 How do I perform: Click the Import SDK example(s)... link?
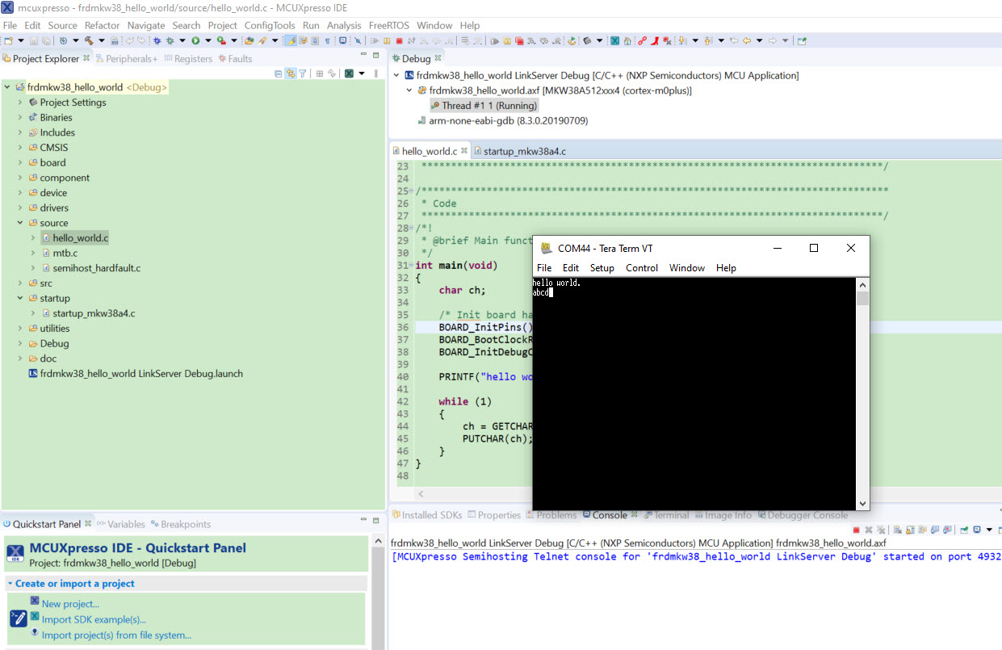tap(94, 619)
